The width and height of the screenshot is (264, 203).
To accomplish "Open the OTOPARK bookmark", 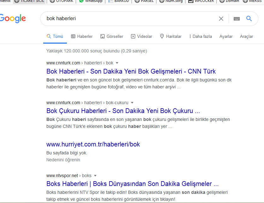I will [x=62, y=1].
